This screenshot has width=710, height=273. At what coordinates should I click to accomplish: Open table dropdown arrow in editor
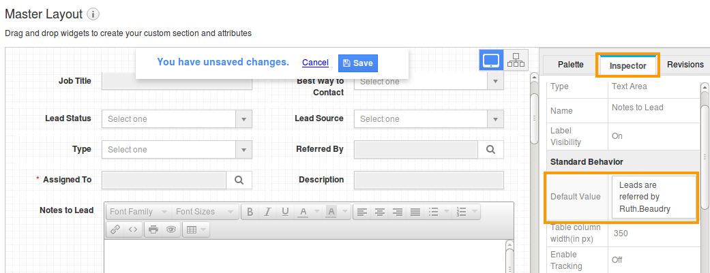[203, 229]
